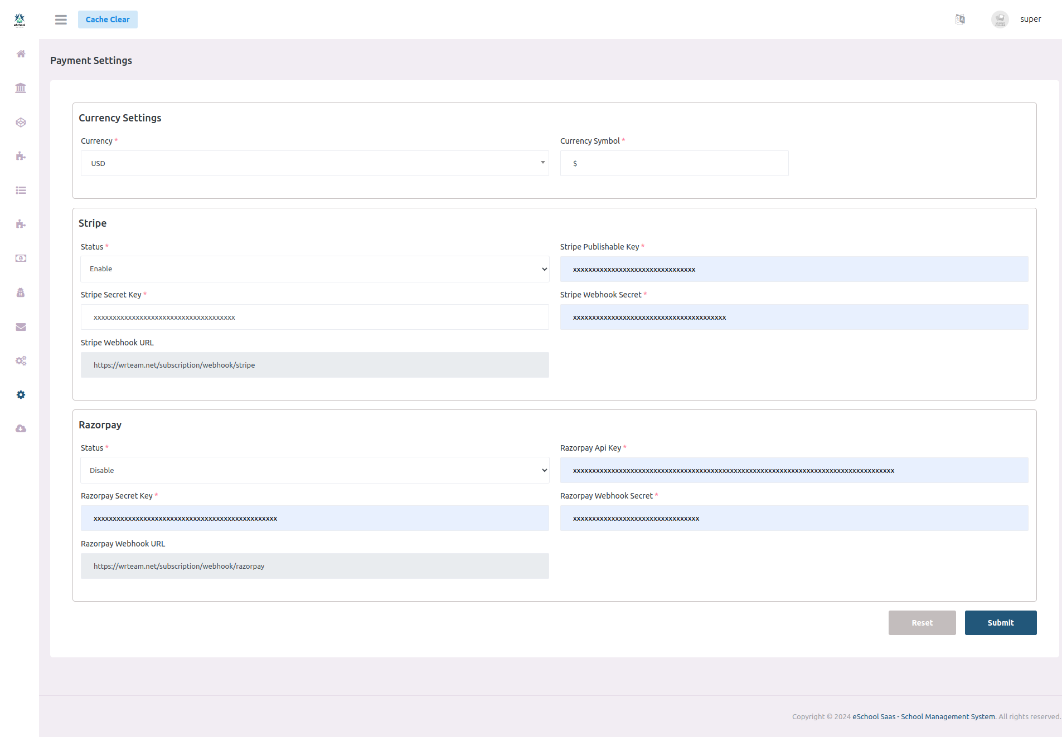Click the Stripe Secret Key field
1062x737 pixels.
[314, 318]
